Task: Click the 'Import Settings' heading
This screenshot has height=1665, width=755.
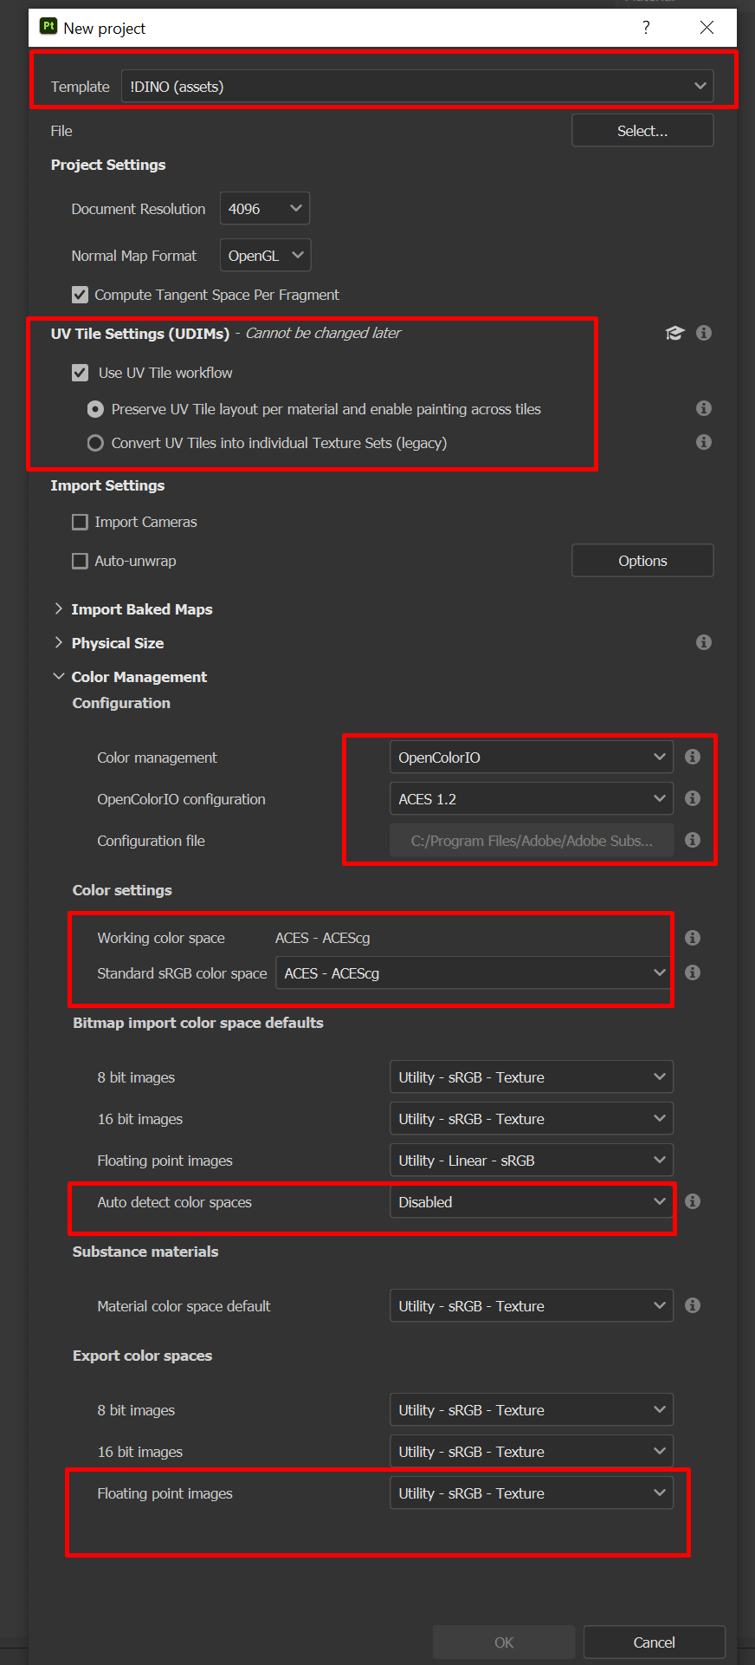Action: point(107,485)
